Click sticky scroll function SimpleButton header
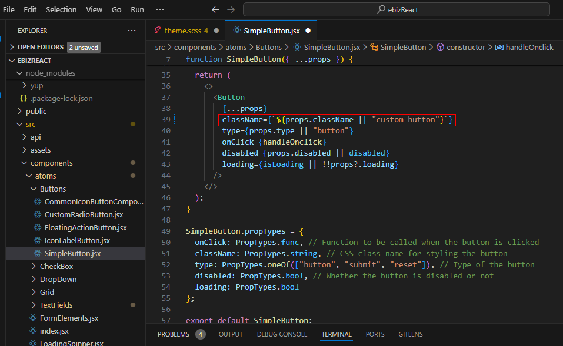The width and height of the screenshot is (563, 346). pos(269,59)
